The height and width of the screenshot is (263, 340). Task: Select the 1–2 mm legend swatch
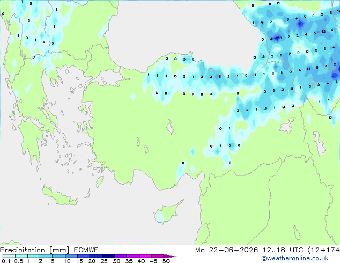34,256
